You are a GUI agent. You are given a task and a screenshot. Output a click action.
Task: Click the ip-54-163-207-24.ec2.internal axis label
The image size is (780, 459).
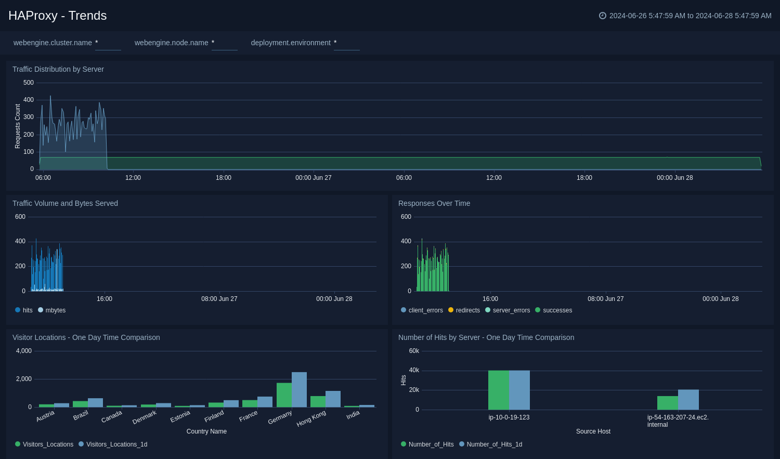click(678, 421)
